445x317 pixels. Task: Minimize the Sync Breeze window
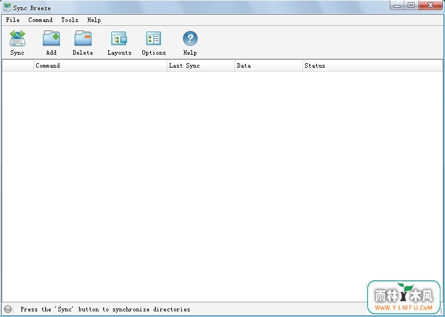[x=397, y=6]
